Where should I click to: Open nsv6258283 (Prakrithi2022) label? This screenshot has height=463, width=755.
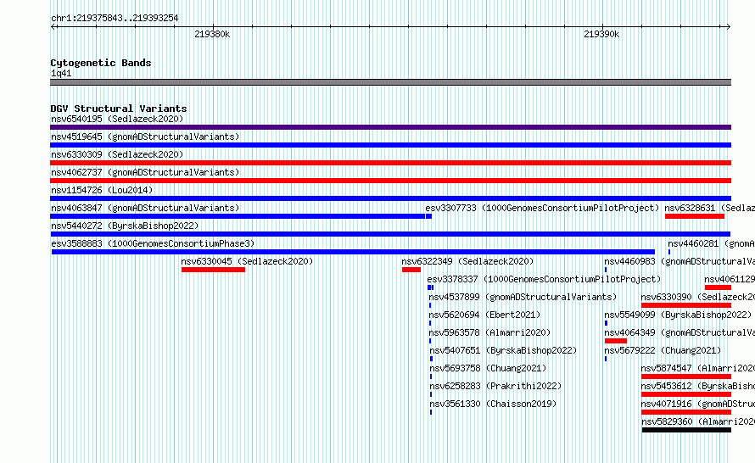click(495, 386)
